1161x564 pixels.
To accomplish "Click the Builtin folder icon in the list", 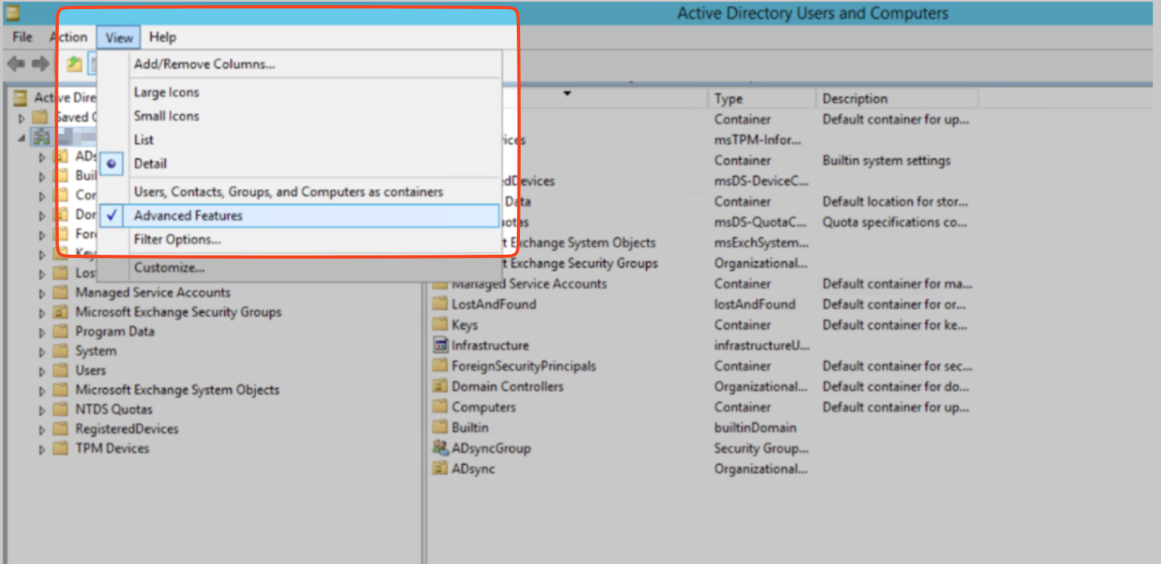I will tap(441, 428).
